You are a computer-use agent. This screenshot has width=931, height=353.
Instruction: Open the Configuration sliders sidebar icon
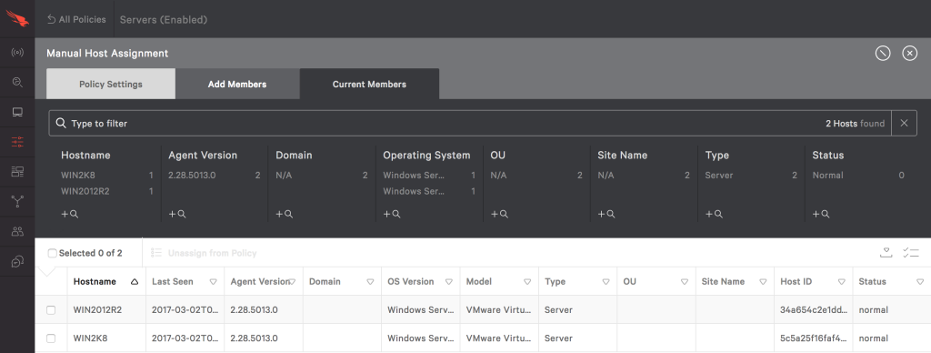pos(17,141)
